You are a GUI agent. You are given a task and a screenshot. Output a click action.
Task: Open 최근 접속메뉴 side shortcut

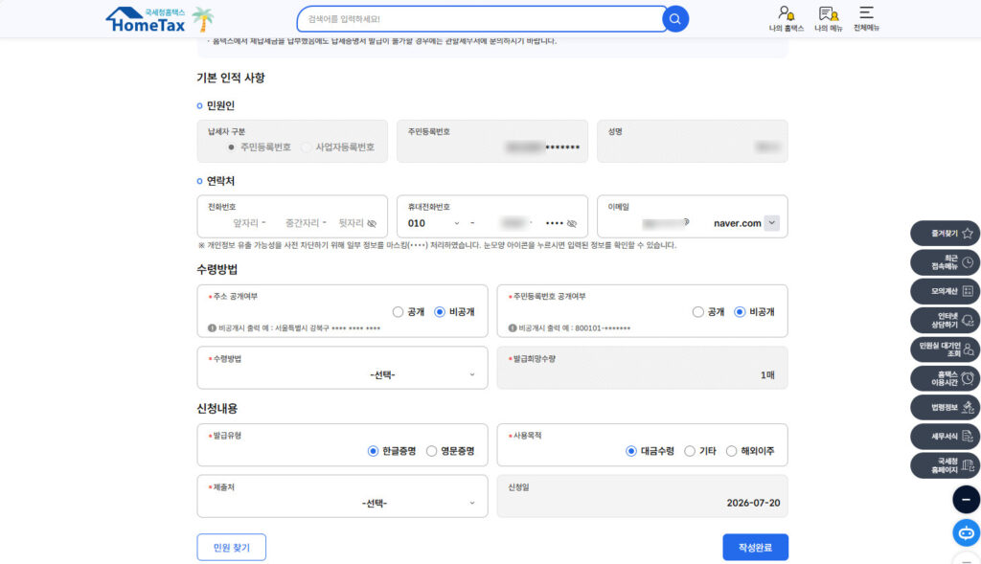[x=946, y=262]
